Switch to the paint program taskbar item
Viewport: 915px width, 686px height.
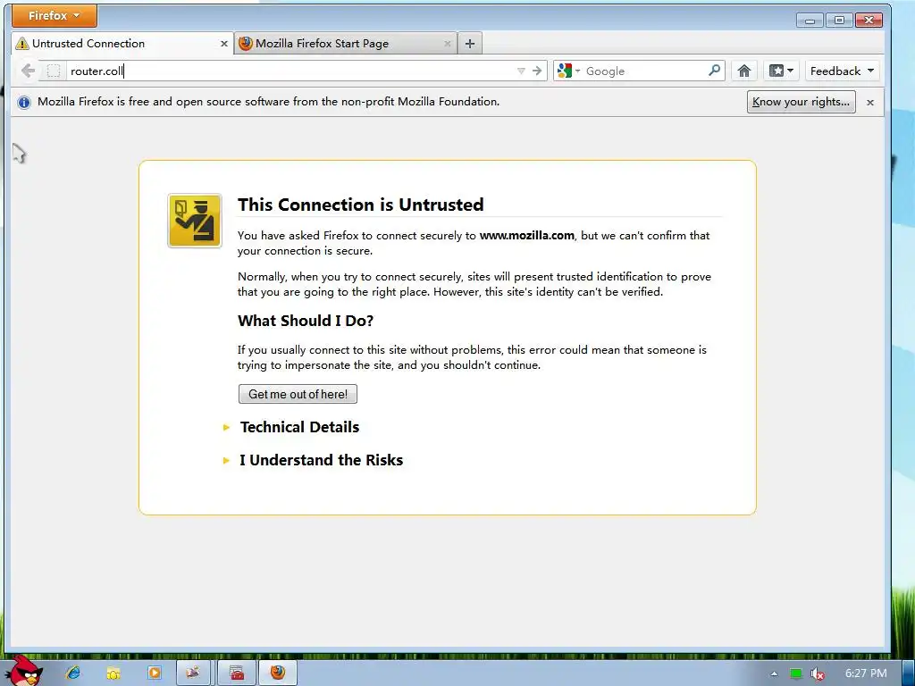click(x=194, y=673)
